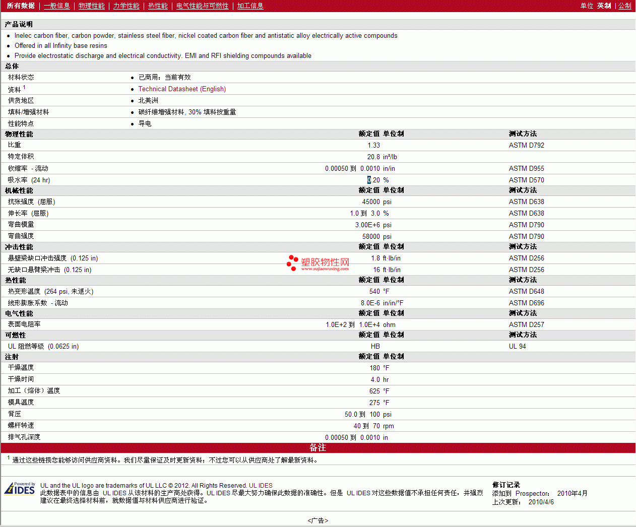
Task: Click the 58000 flexural strength value
Action: point(371,237)
